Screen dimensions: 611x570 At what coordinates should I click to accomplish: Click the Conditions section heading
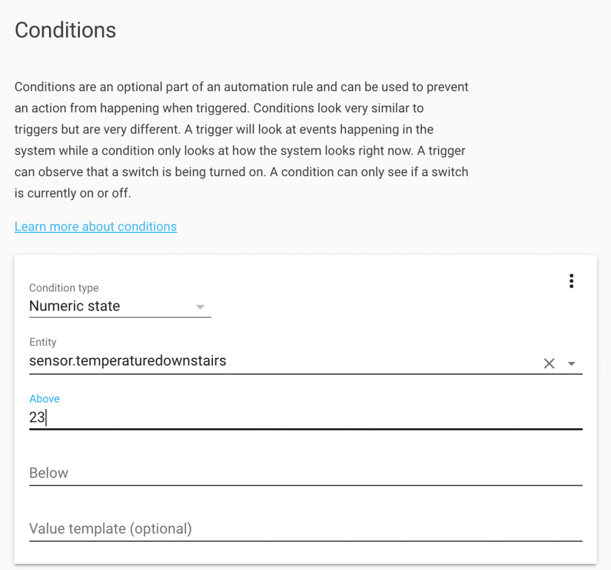[66, 30]
